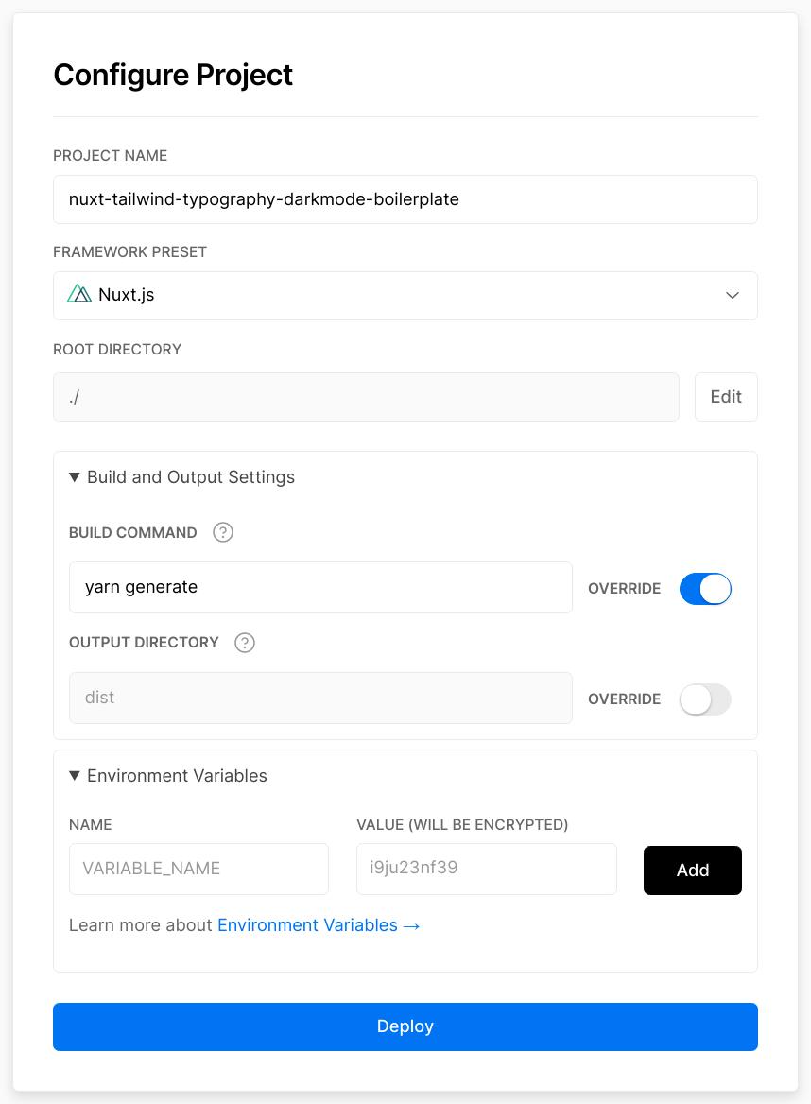Click the Environment Variables section header
The height and width of the screenshot is (1104, 811).
(x=168, y=775)
